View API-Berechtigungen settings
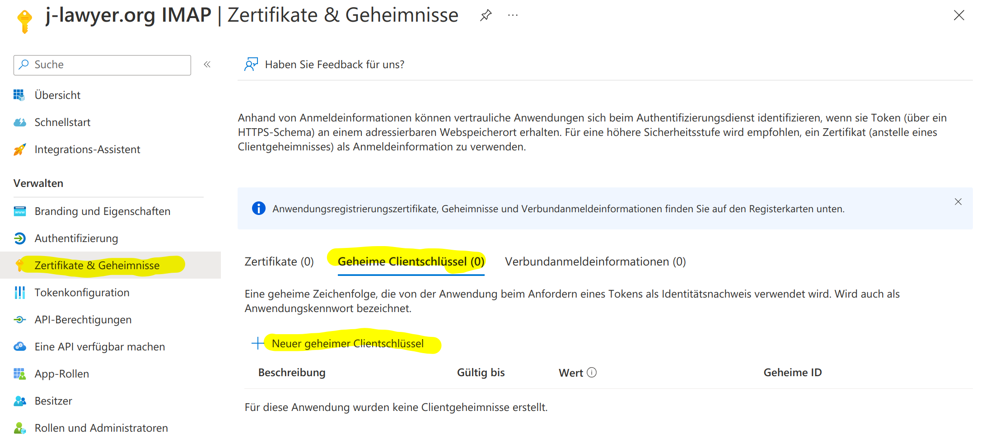 (x=83, y=319)
